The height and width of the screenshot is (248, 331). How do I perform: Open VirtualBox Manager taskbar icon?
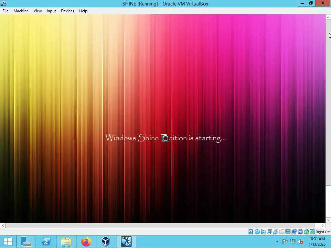click(x=106, y=242)
